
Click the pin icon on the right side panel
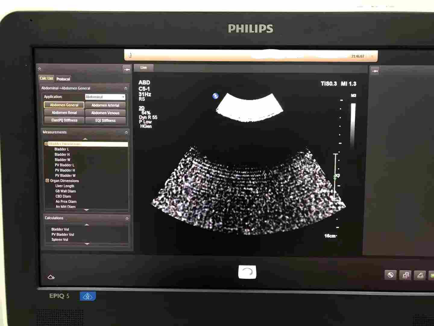(375, 71)
